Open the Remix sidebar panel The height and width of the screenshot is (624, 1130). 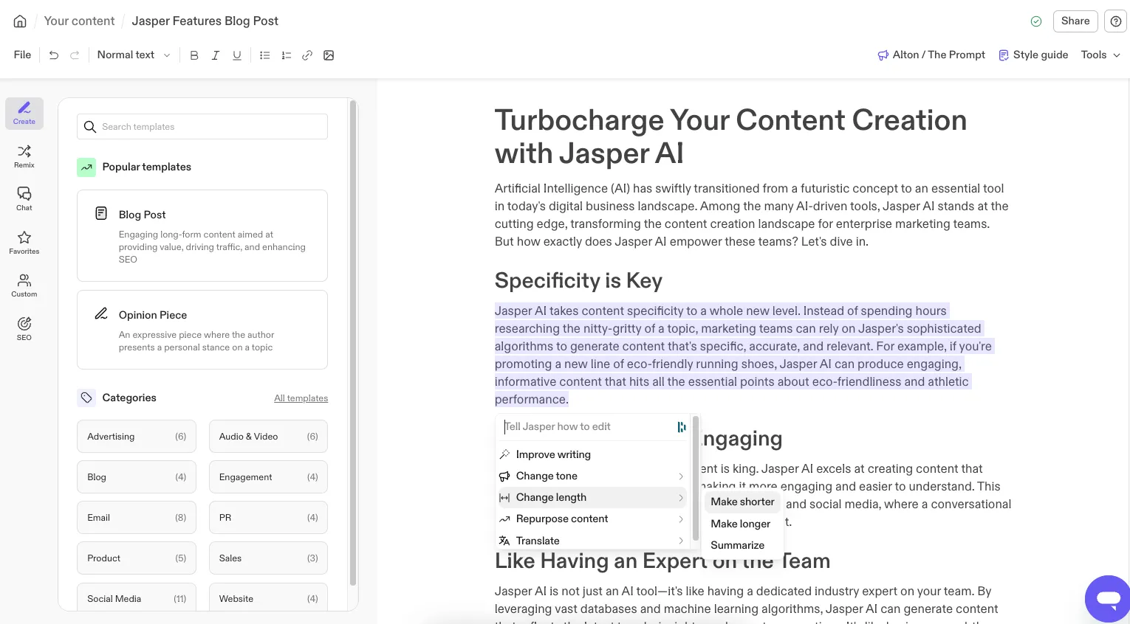tap(24, 156)
